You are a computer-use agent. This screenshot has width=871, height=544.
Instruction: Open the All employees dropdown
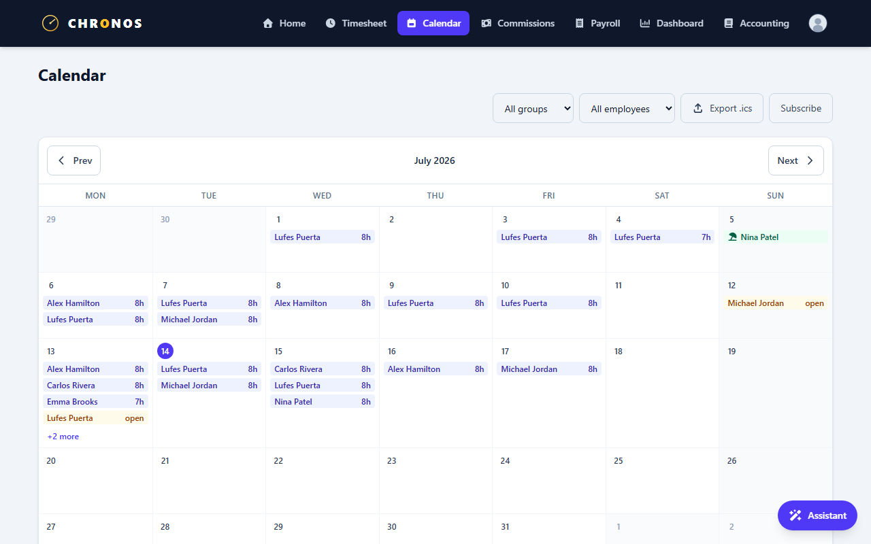627,108
